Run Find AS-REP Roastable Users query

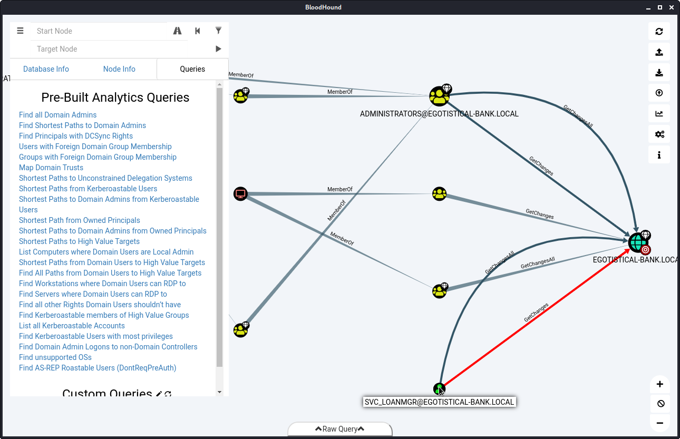click(x=98, y=368)
